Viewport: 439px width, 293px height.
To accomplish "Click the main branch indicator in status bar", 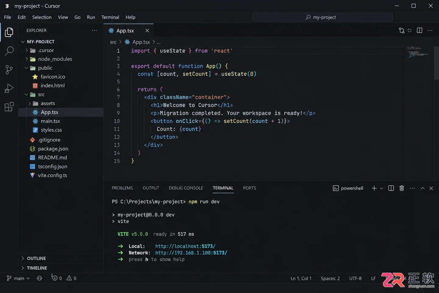I will tap(18, 278).
